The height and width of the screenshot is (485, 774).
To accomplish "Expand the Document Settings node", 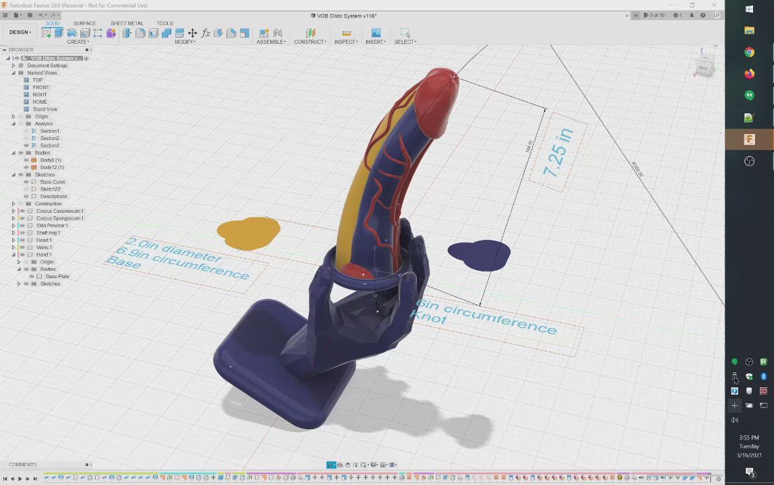I will [x=13, y=65].
